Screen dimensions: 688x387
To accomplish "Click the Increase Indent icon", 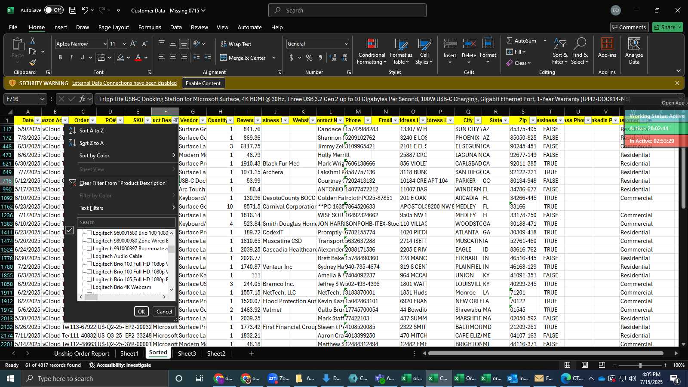I will click(208, 58).
